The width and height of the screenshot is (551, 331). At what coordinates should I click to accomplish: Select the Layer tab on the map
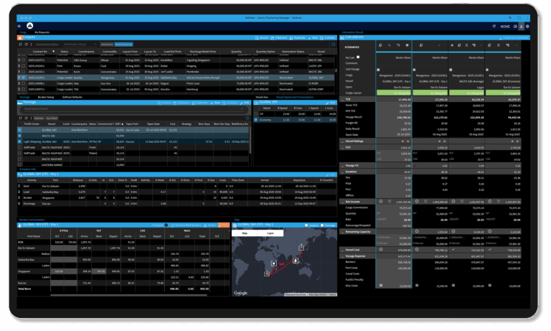coord(270,233)
